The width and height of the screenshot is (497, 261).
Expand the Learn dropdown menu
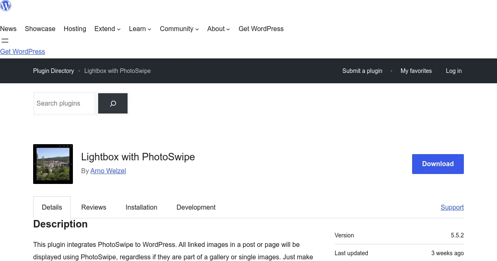(x=140, y=29)
